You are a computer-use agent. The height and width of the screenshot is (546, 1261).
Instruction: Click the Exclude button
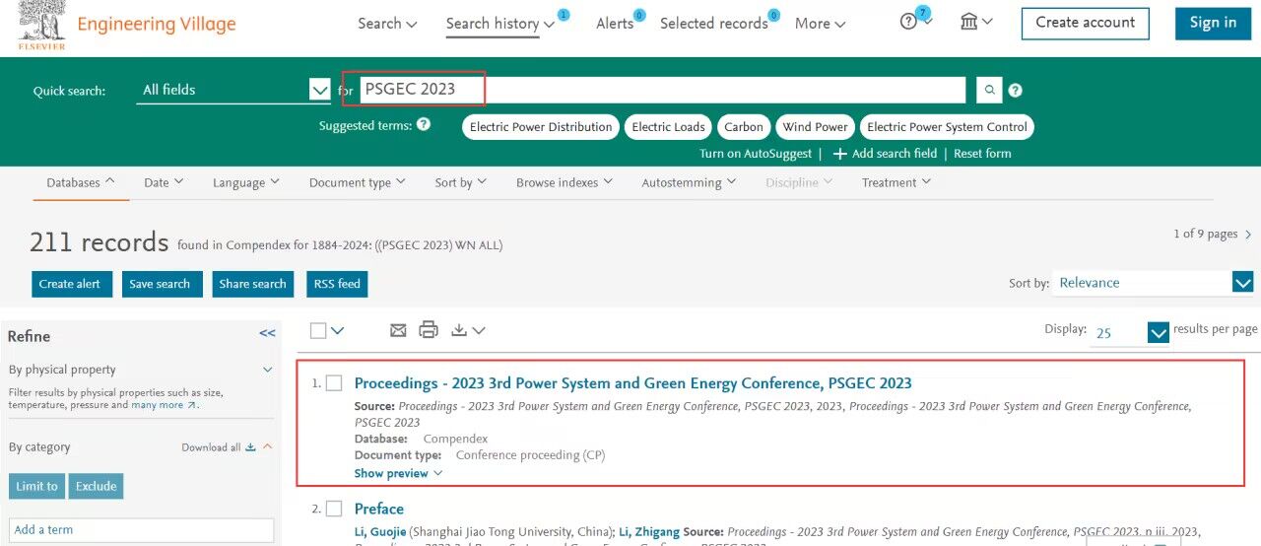[x=97, y=486]
